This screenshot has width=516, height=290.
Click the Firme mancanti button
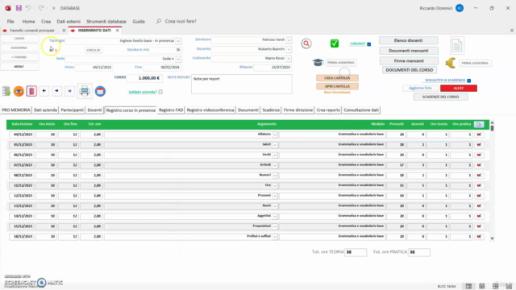(x=409, y=61)
